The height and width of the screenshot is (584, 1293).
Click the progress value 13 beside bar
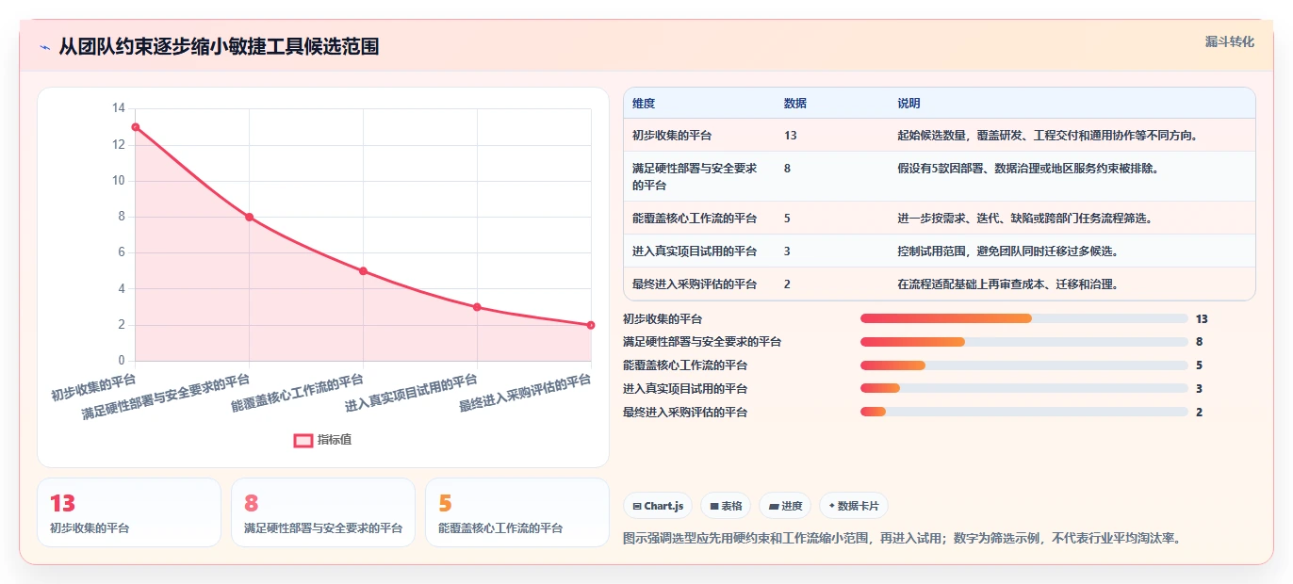1202,318
